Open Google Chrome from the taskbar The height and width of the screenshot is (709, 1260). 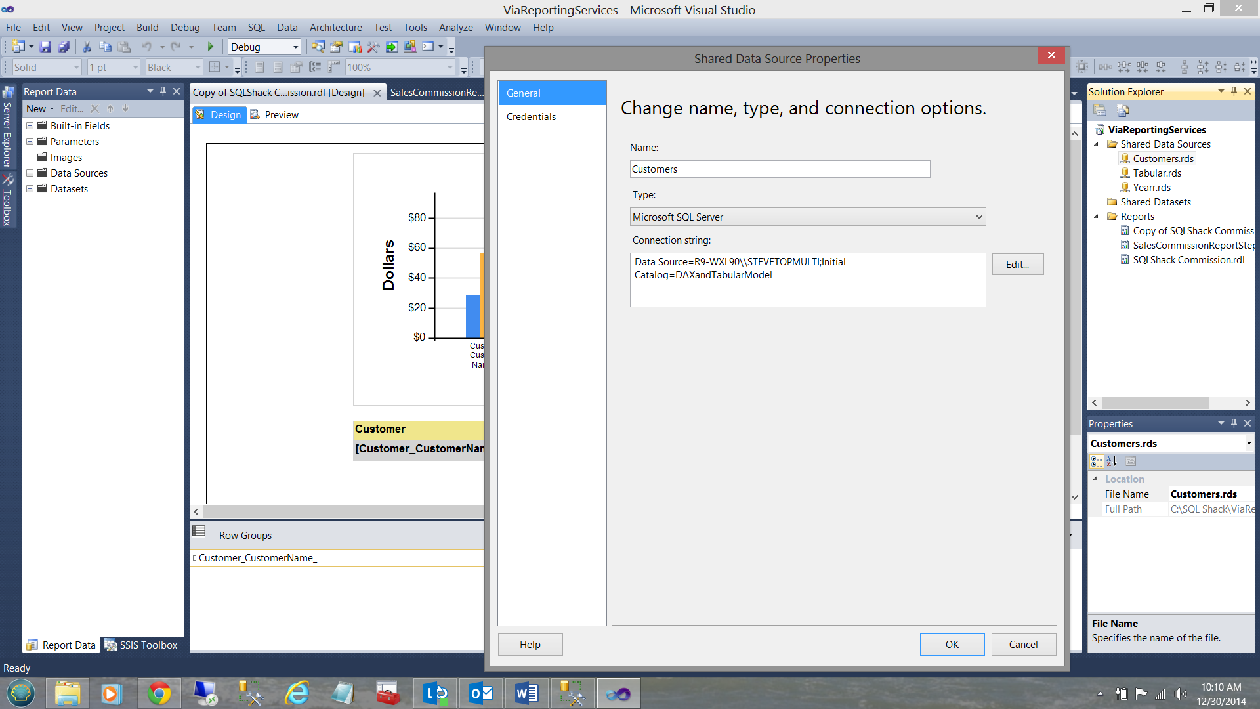pos(159,693)
